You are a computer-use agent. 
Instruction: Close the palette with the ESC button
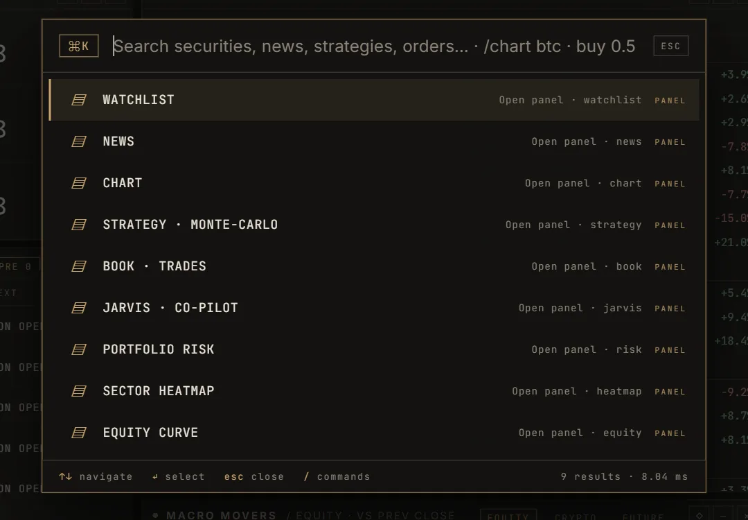coord(670,46)
